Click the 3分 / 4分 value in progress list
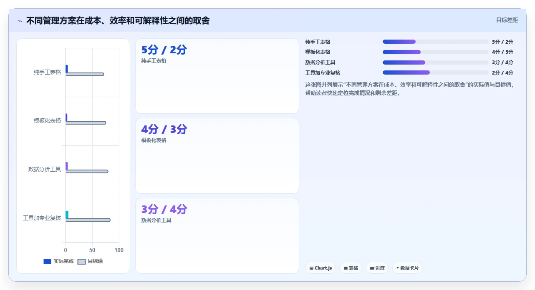535x290 pixels. click(502, 62)
